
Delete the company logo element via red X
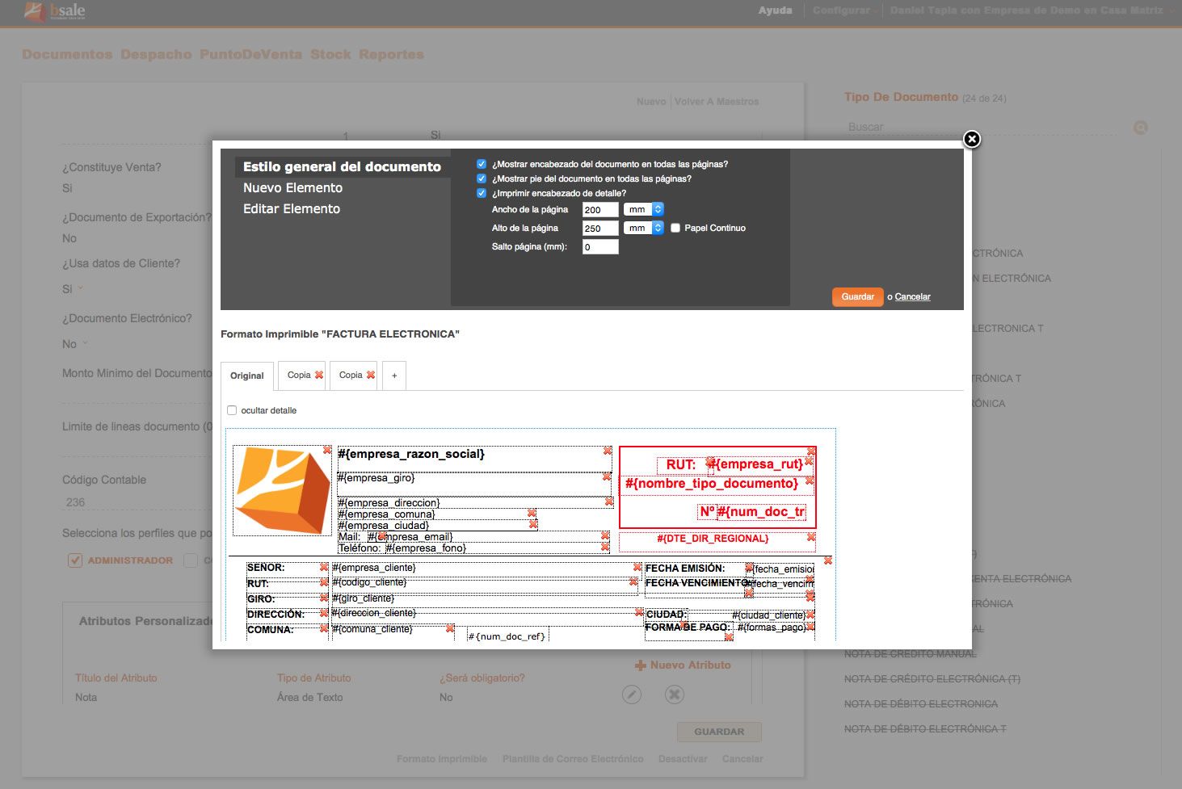(x=327, y=450)
